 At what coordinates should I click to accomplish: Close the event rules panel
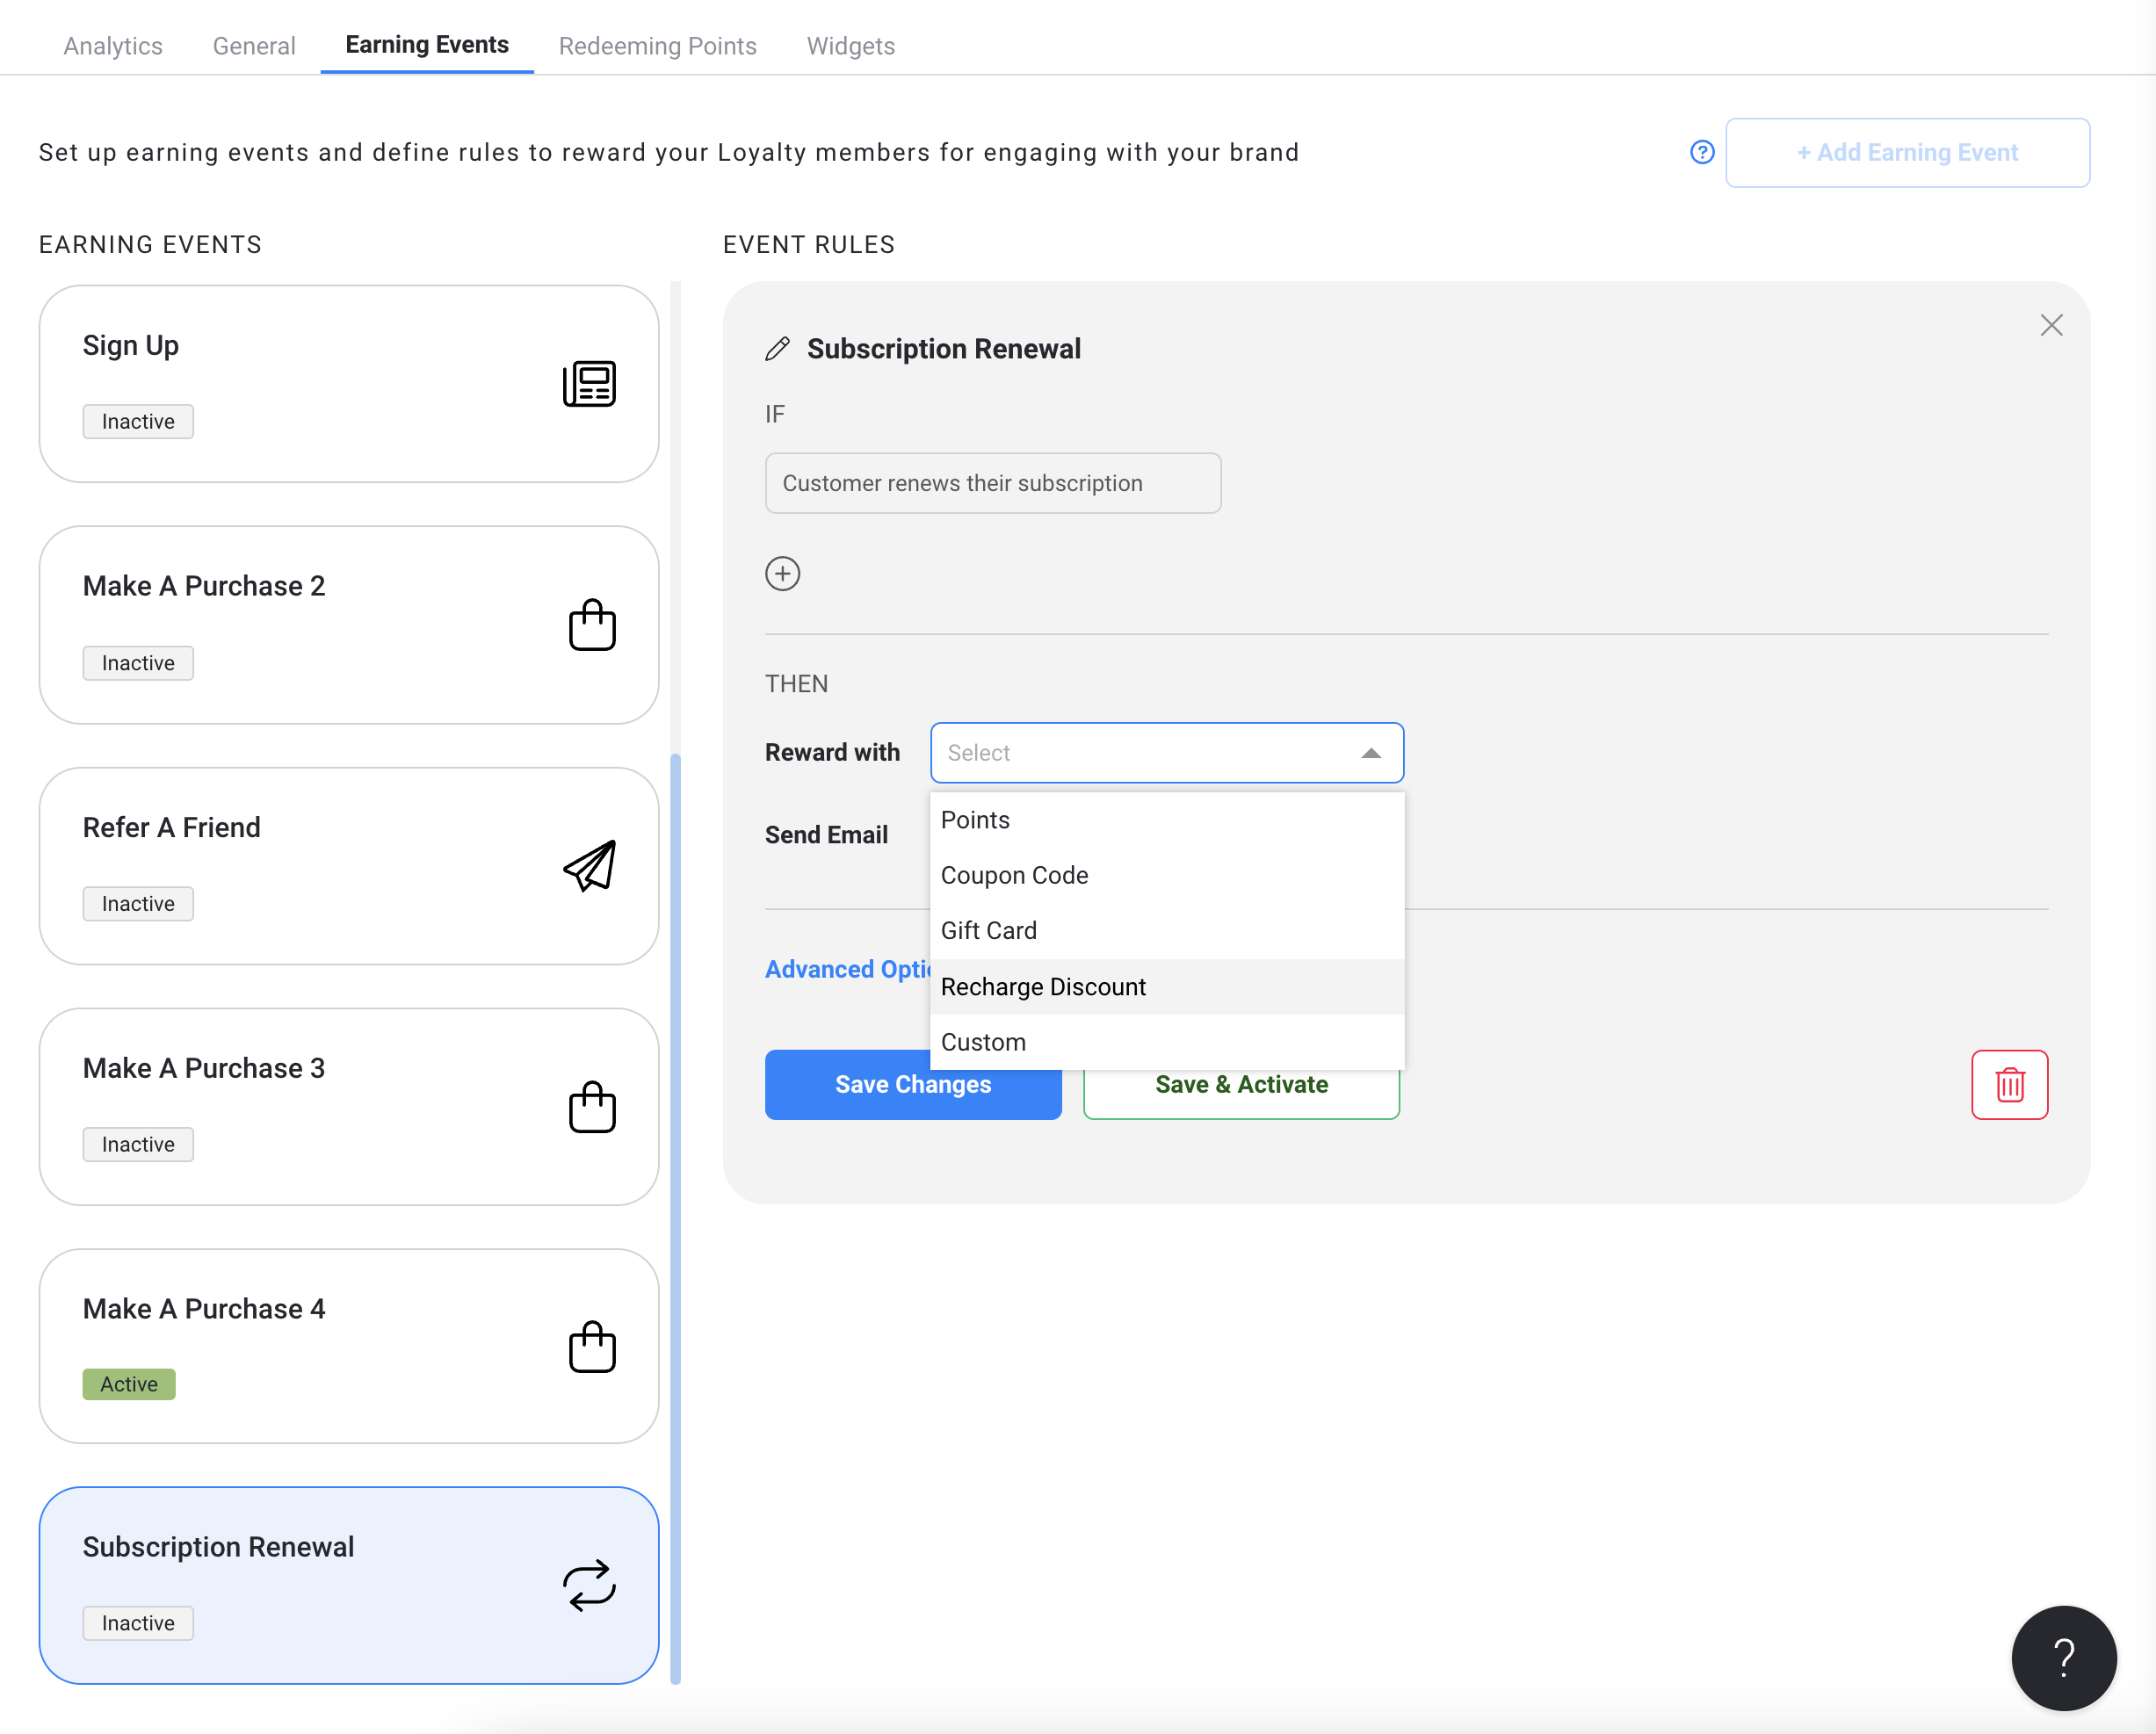[2051, 325]
